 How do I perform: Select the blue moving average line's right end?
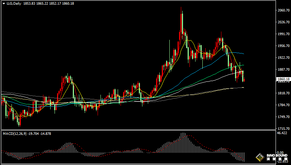point(243,54)
